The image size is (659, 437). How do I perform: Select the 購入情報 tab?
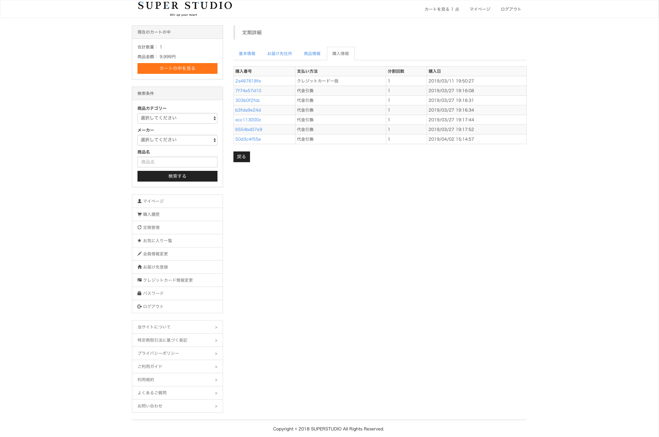coord(340,54)
